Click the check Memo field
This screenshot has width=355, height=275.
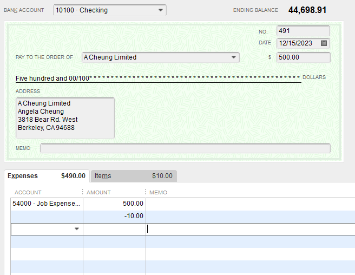(x=185, y=148)
